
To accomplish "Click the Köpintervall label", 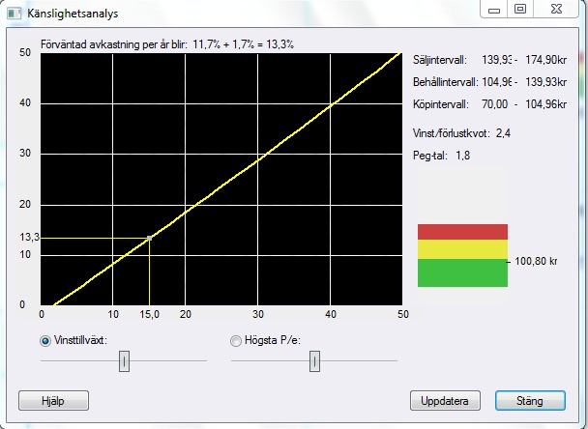I will point(441,104).
